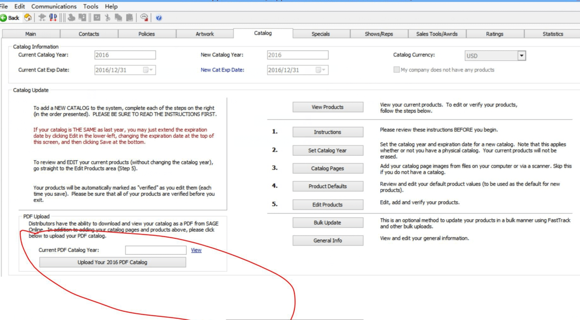This screenshot has height=320, width=580.
Task: Open the New Cat Exp Date picker
Action: tap(320, 70)
